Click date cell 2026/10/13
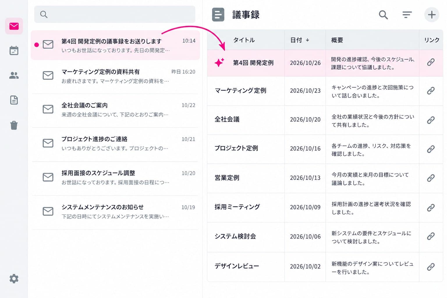The height and width of the screenshot is (298, 447). tap(305, 178)
